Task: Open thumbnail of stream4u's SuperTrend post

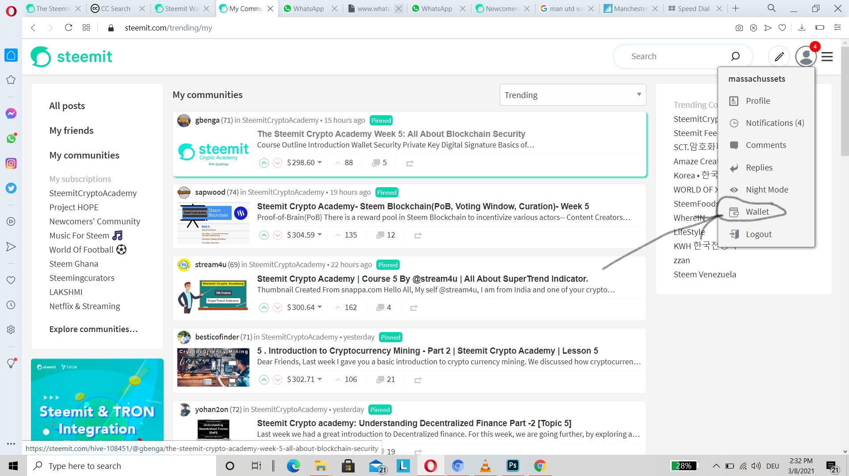Action: [213, 295]
